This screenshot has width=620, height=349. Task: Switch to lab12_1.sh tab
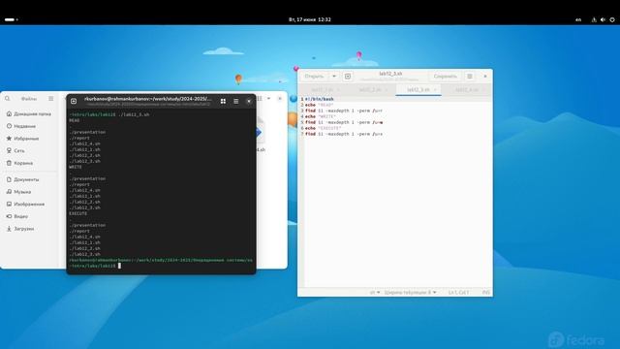click(x=323, y=90)
